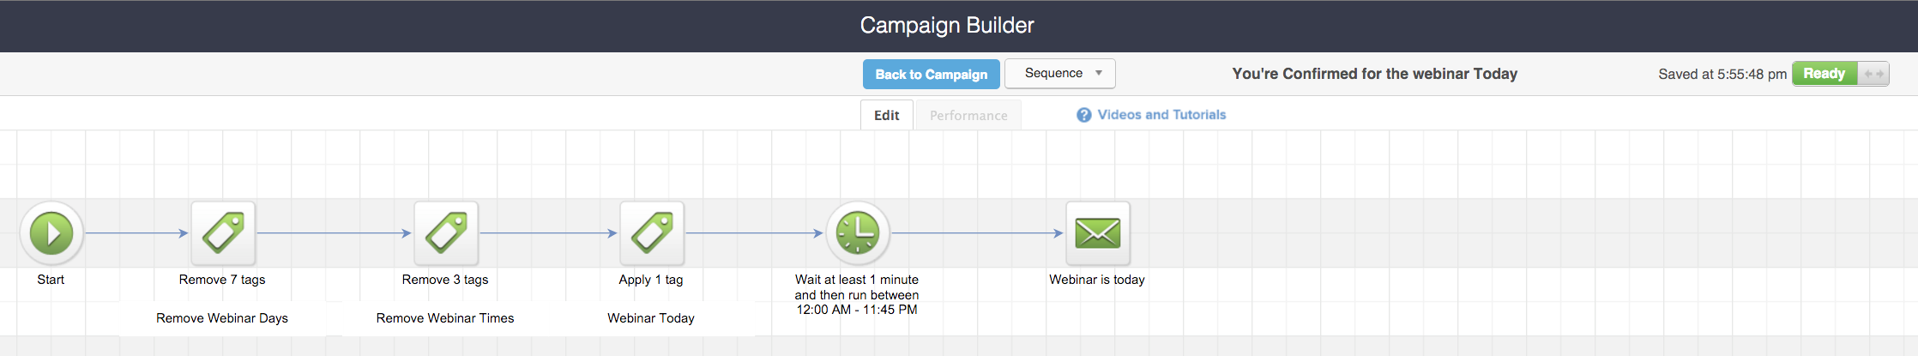Click the Remove Webinar Days note label
The width and height of the screenshot is (1918, 356).
point(222,318)
